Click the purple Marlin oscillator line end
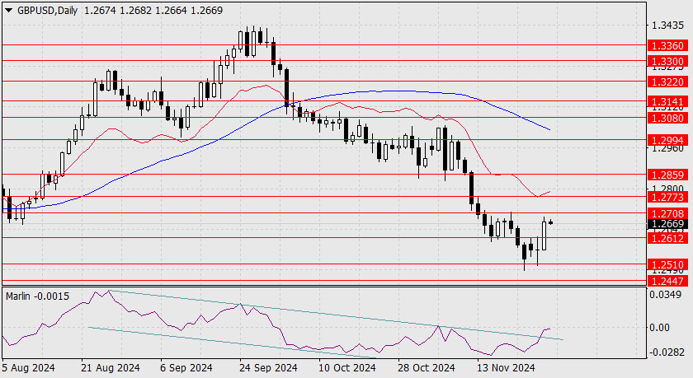 (549, 329)
